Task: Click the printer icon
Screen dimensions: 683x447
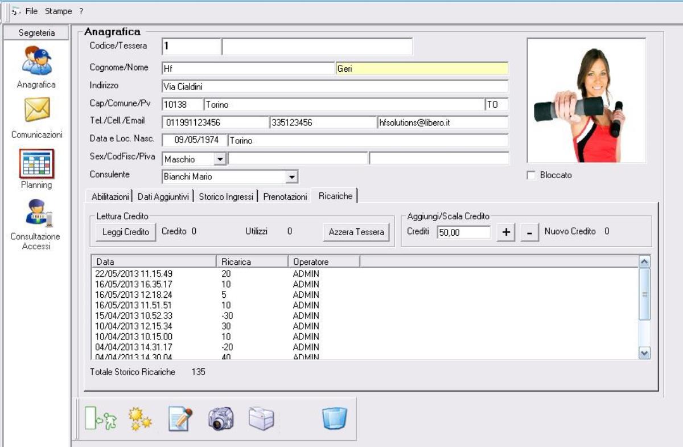Action: click(261, 419)
